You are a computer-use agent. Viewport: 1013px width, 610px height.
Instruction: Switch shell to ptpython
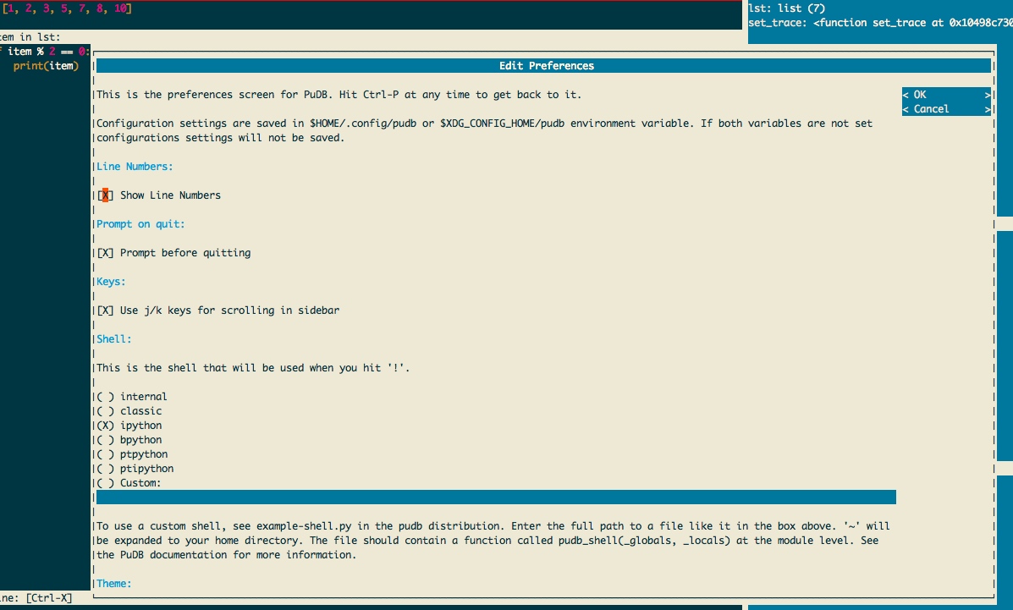coord(132,454)
